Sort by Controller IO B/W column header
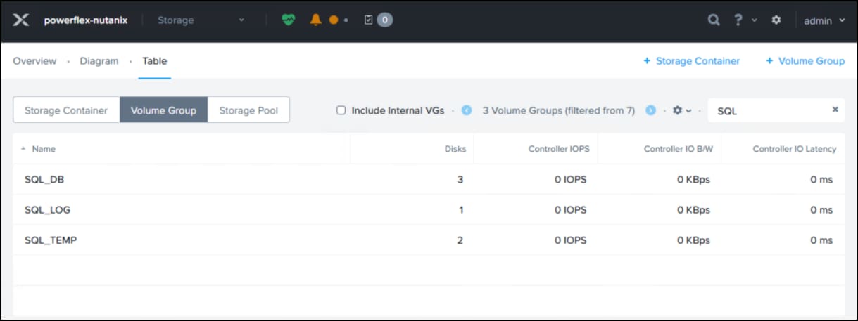The width and height of the screenshot is (858, 321). click(677, 149)
